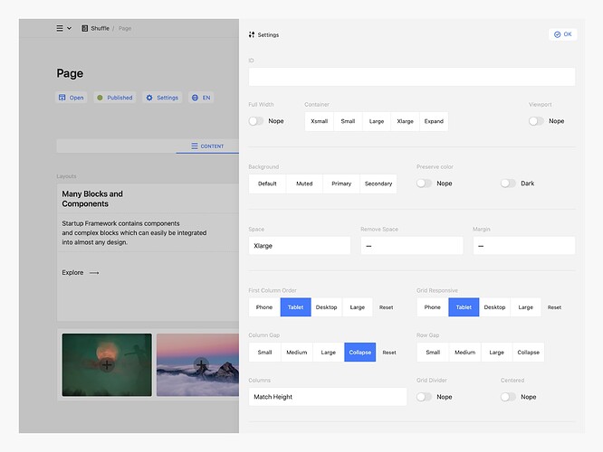Select Large under First Column Order
Image resolution: width=603 pixels, height=452 pixels.
358,307
